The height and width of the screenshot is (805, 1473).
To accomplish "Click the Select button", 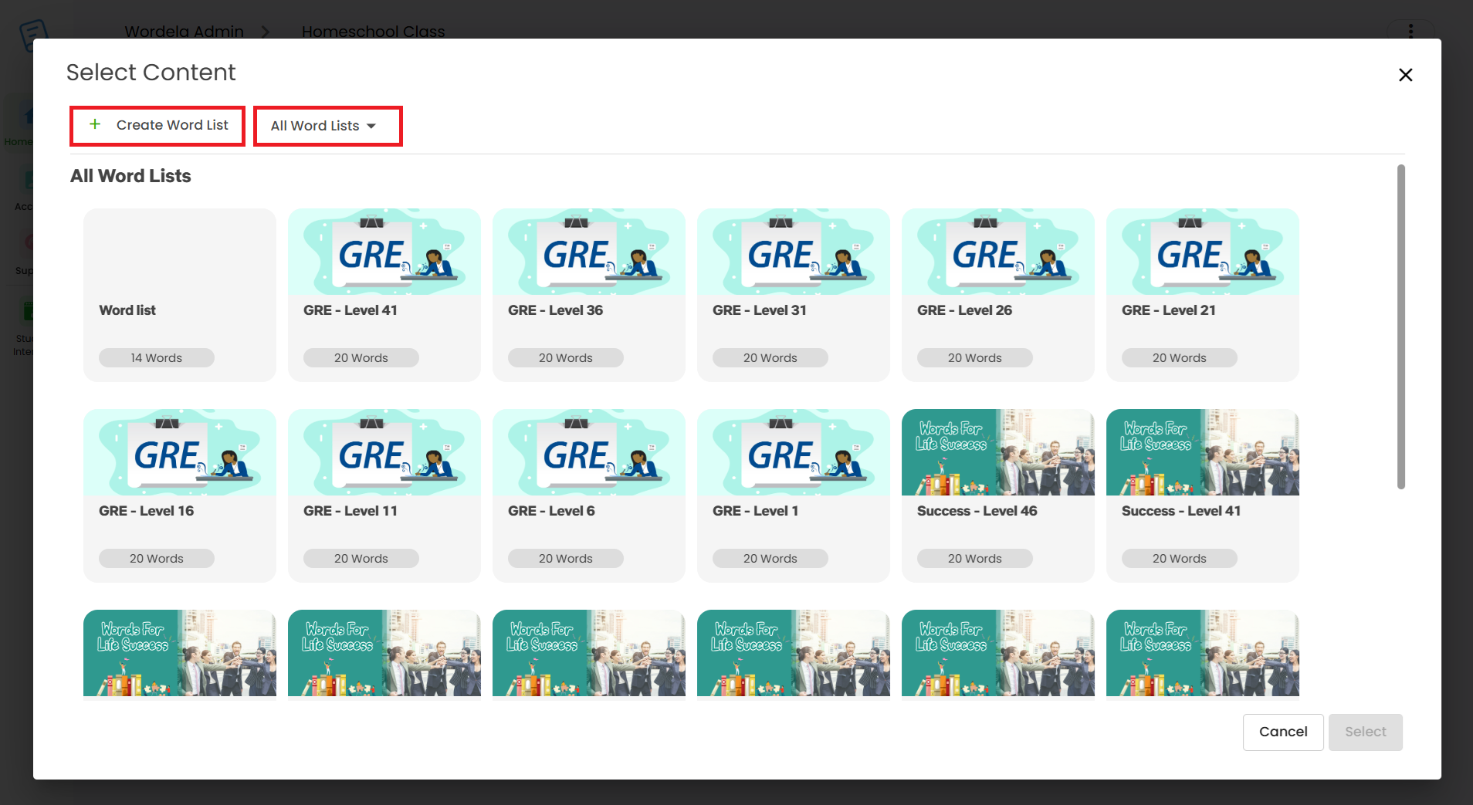I will click(x=1365, y=732).
